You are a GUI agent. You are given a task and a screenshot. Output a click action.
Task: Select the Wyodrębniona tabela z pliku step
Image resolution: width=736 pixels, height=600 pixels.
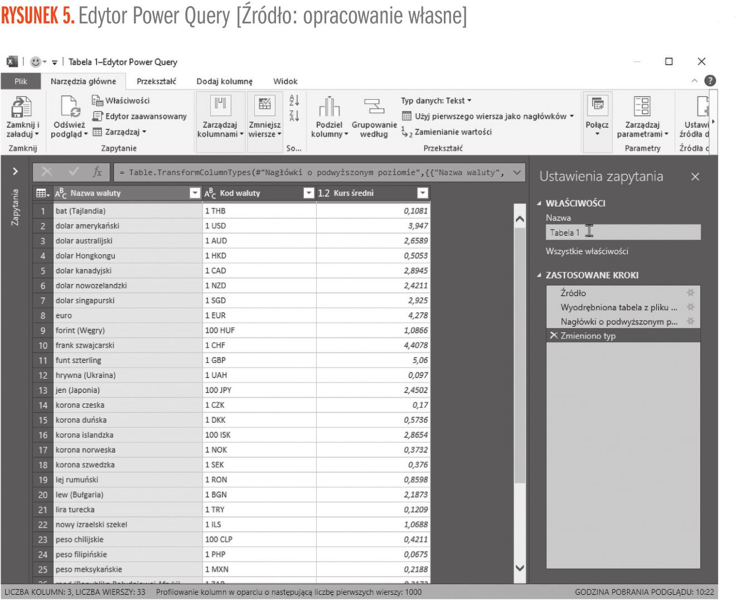click(x=623, y=307)
